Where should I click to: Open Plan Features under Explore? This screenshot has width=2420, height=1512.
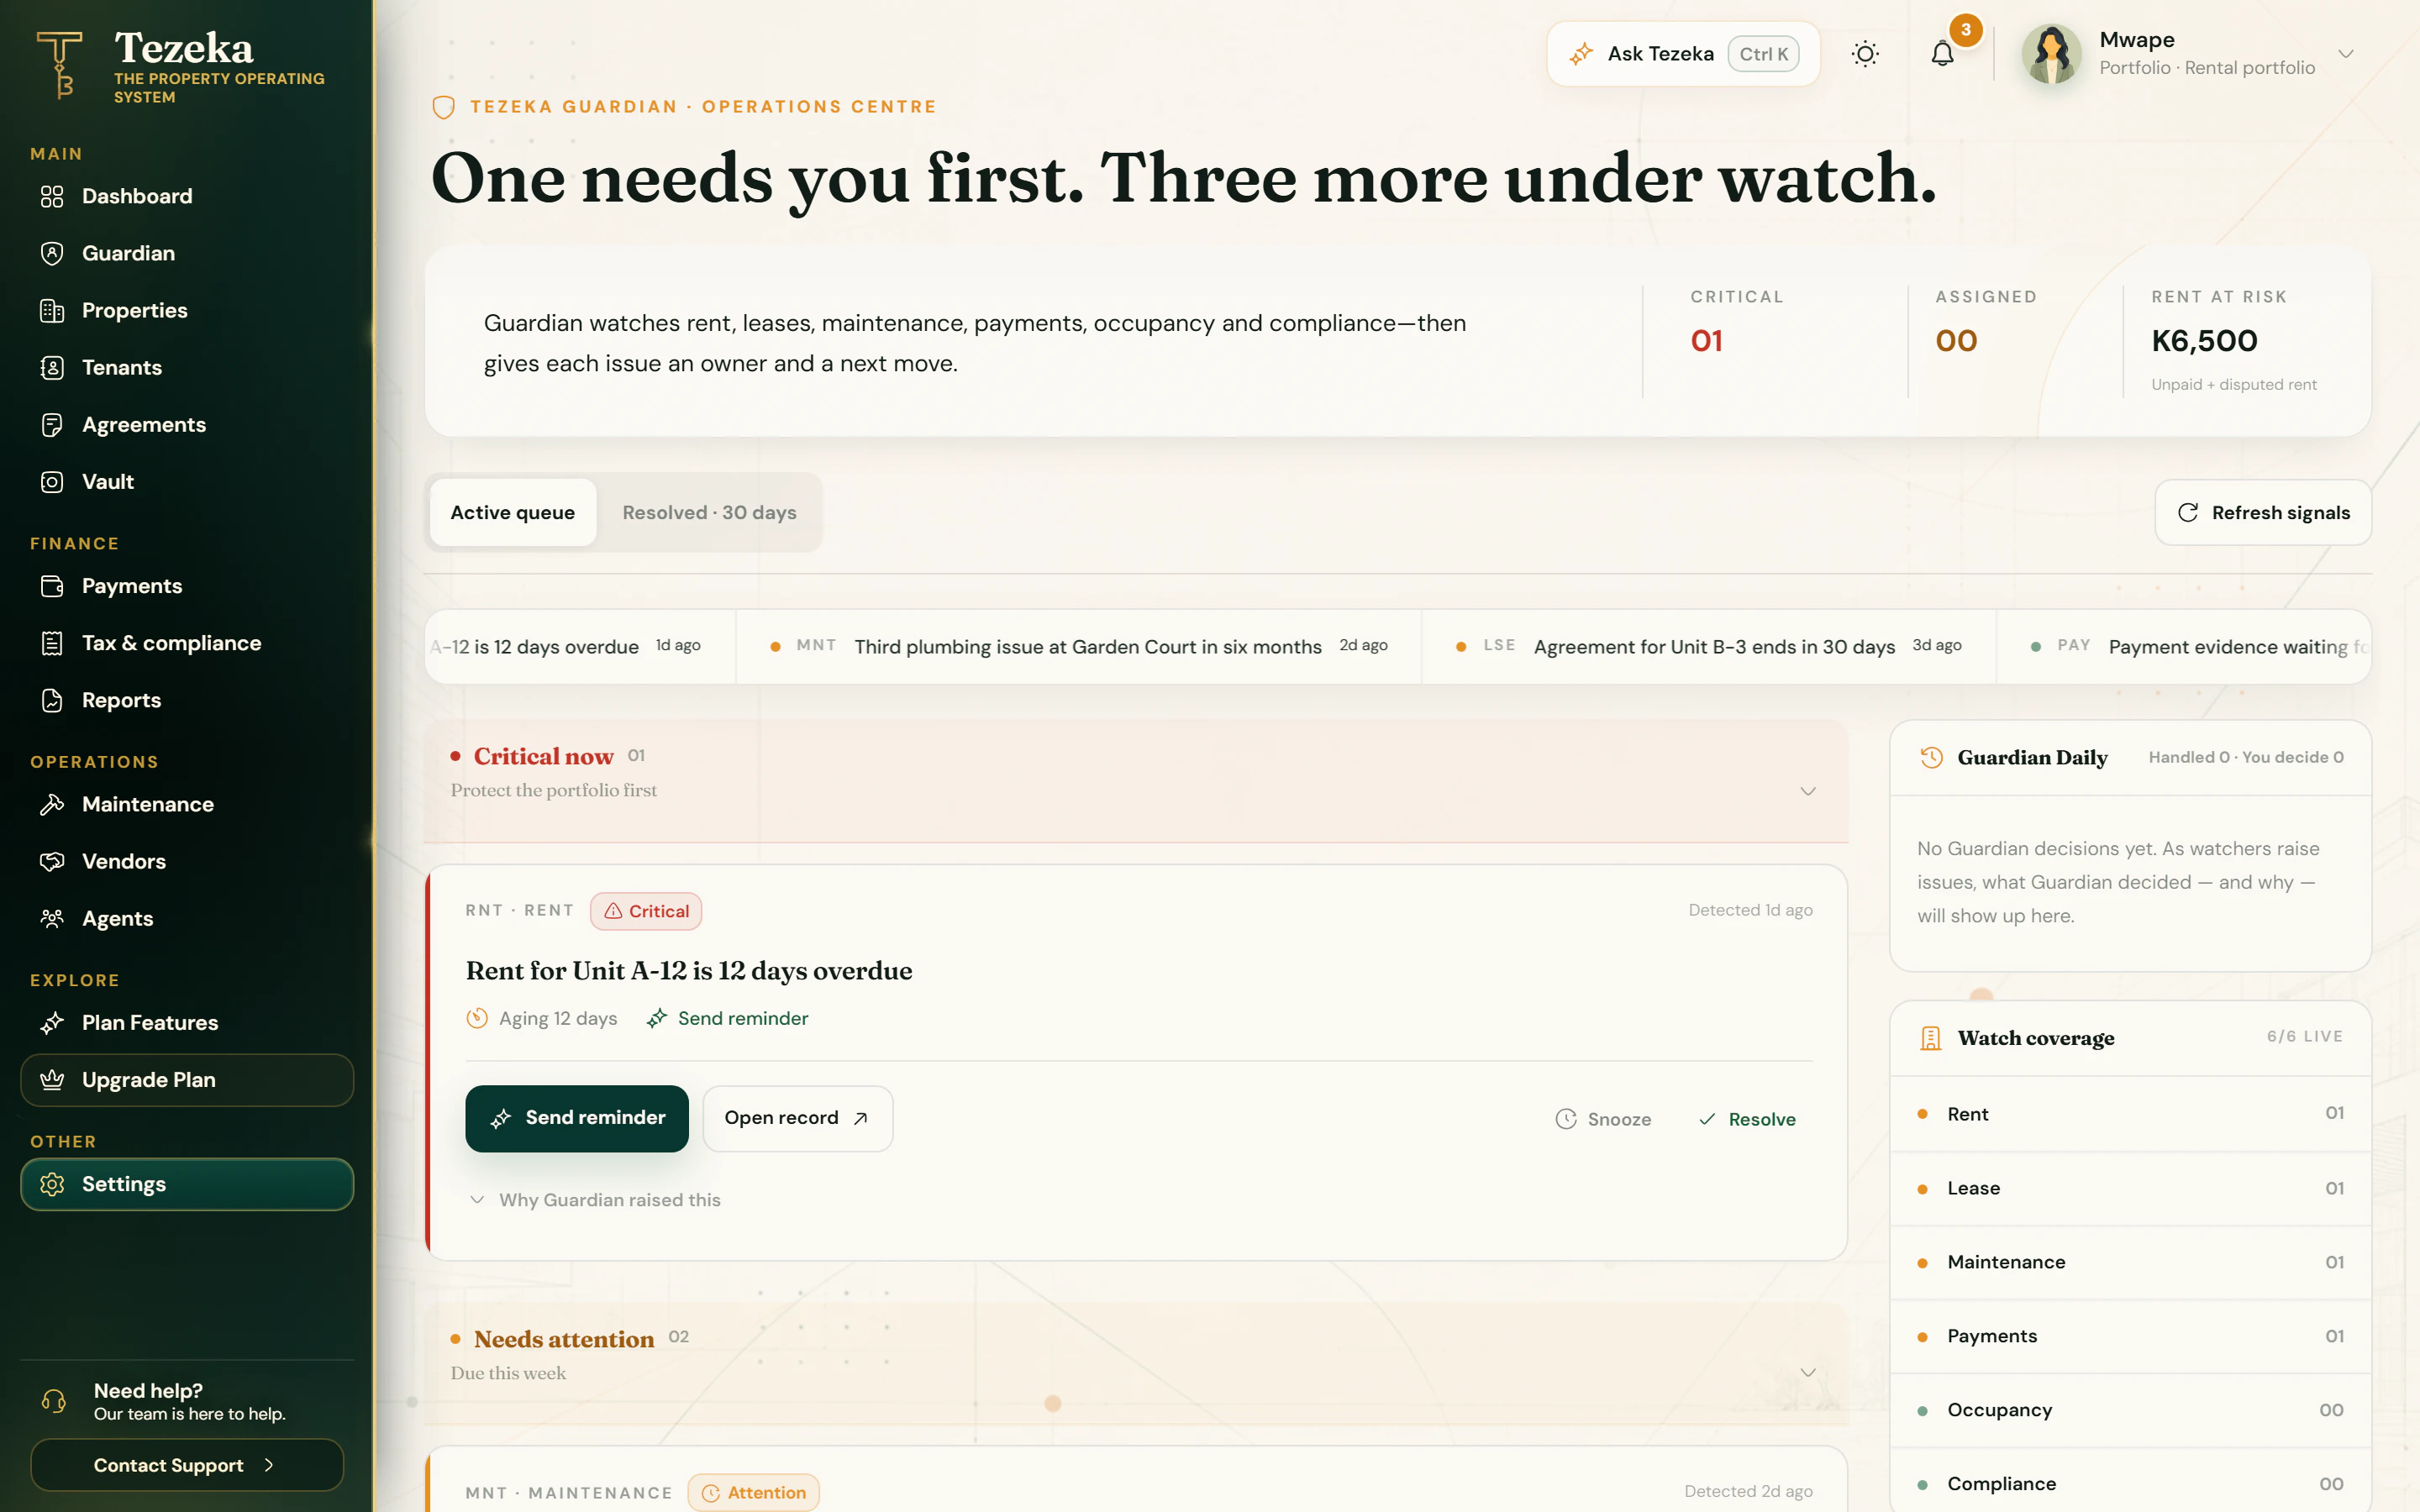(x=187, y=1022)
